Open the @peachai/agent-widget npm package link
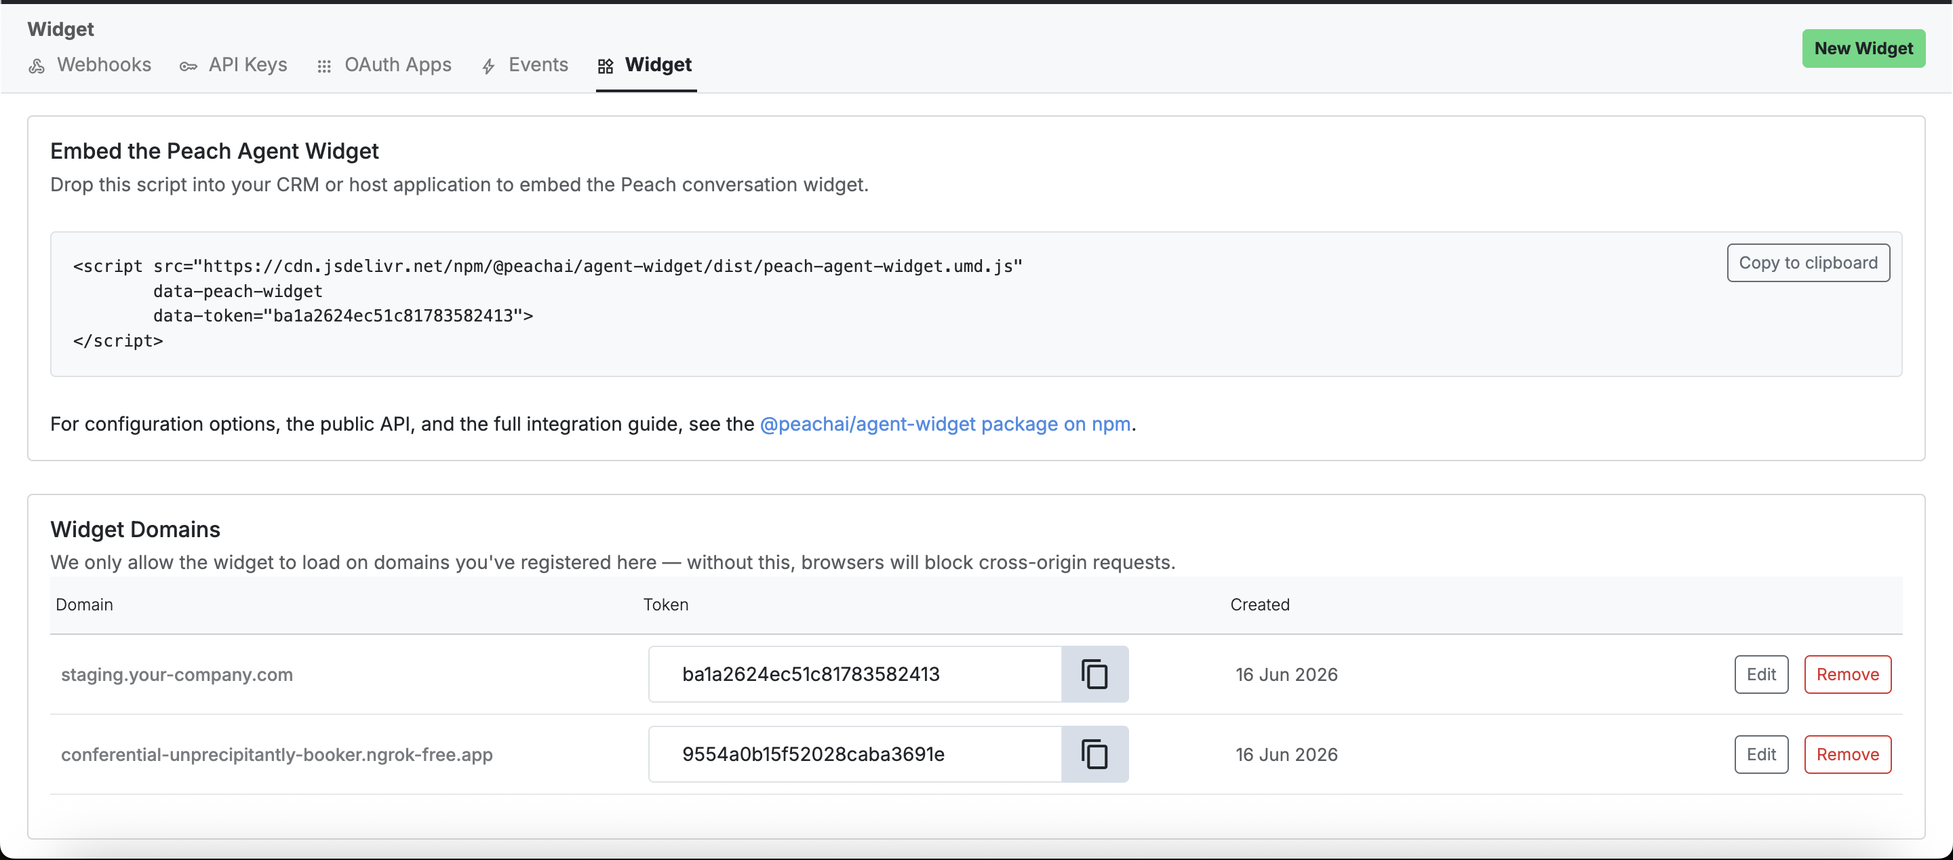The height and width of the screenshot is (860, 1953). tap(945, 424)
